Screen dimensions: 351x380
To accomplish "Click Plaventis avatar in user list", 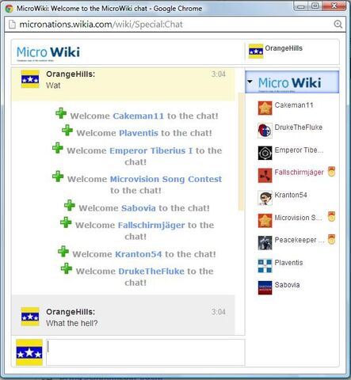I will tap(265, 266).
